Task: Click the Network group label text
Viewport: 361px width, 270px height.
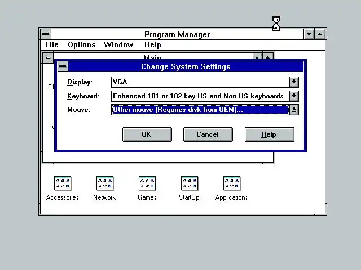Action: click(x=104, y=197)
